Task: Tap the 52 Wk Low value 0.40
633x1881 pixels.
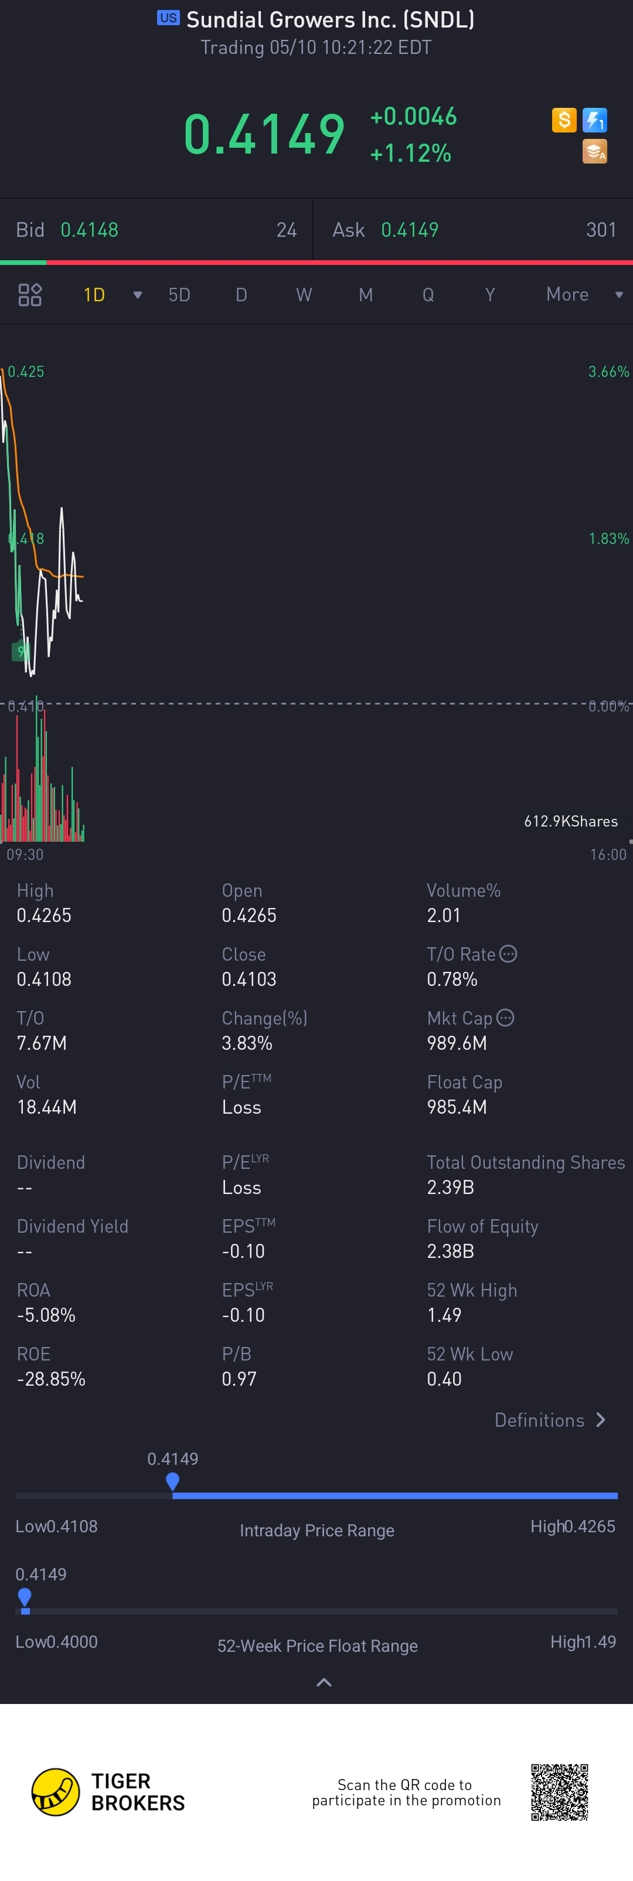Action: click(x=444, y=1379)
